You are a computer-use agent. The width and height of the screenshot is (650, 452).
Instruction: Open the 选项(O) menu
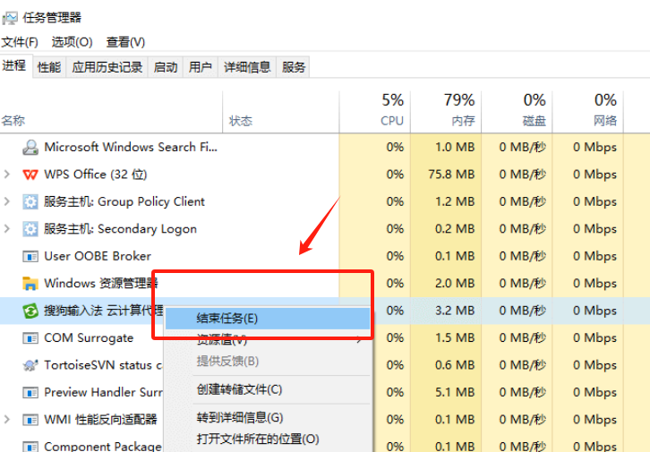click(72, 42)
